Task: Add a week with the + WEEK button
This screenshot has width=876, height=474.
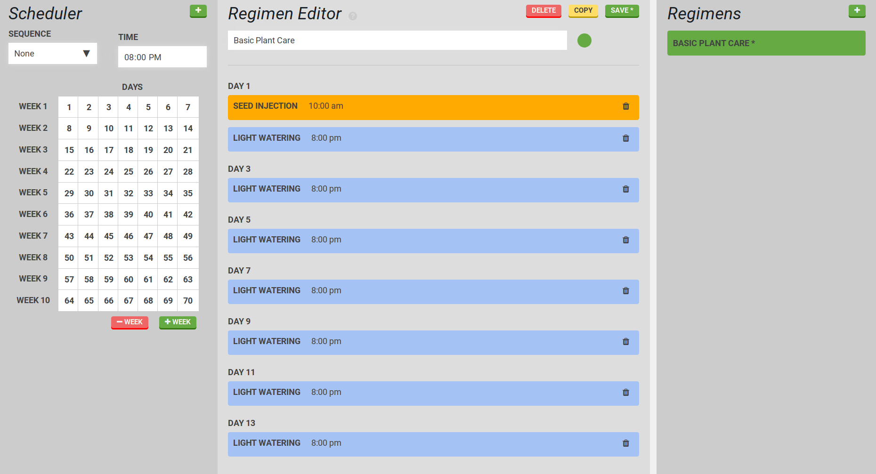Action: [x=178, y=322]
